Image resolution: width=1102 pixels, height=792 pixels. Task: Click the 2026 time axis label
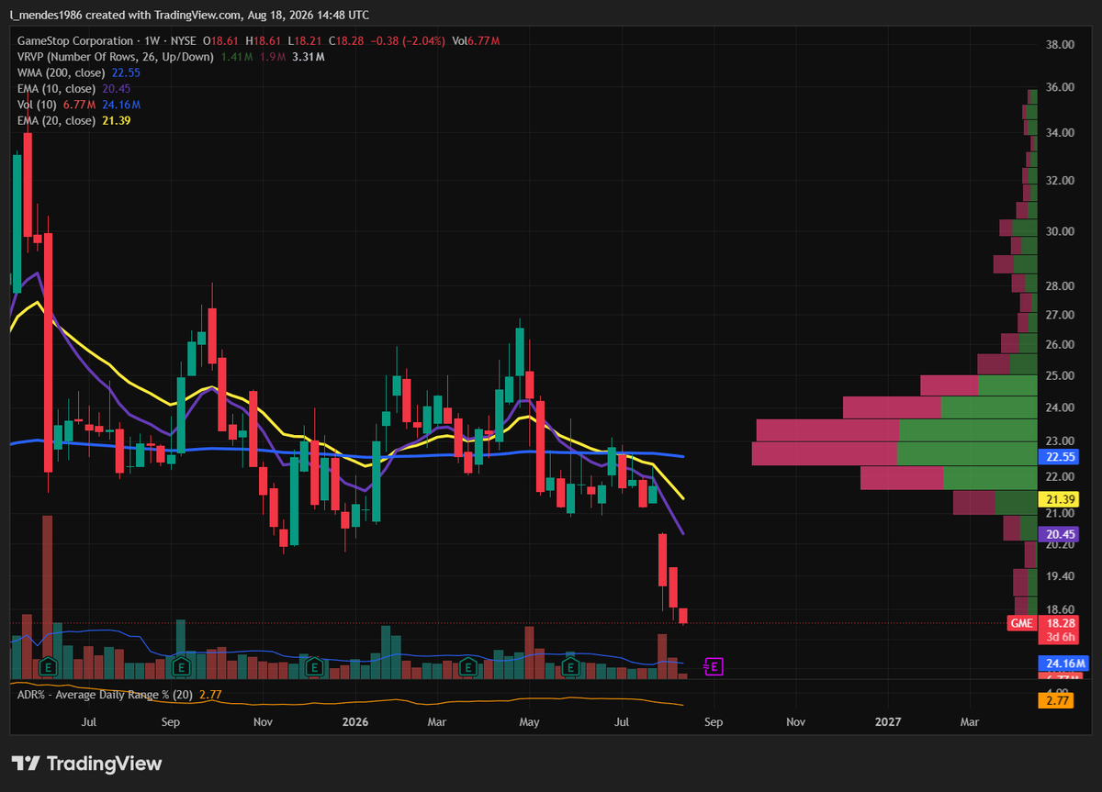[x=354, y=722]
